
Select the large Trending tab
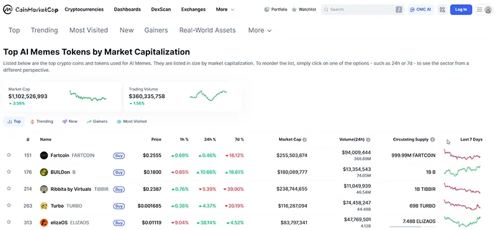(x=44, y=30)
